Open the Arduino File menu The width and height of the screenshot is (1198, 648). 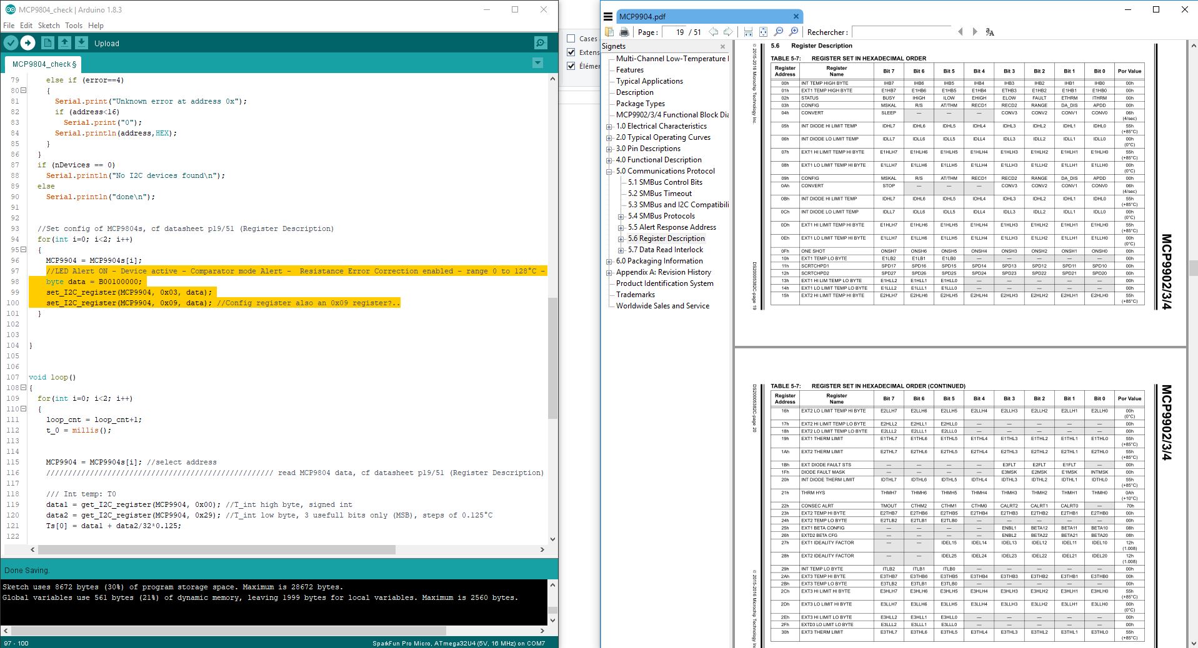(x=9, y=26)
